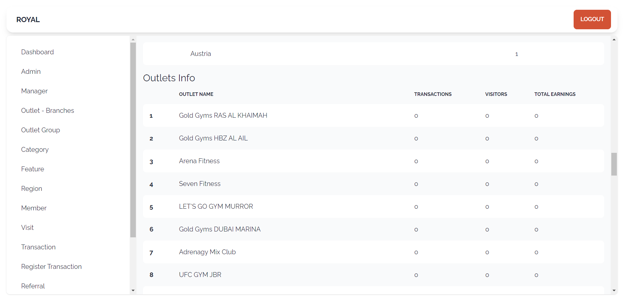
Task: Select Visit in the sidebar
Action: pos(27,228)
